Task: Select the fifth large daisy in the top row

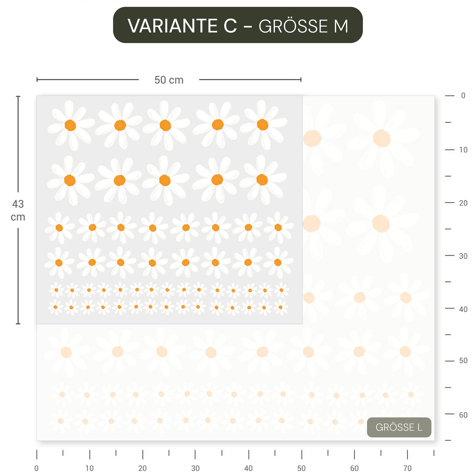Action: click(x=263, y=125)
